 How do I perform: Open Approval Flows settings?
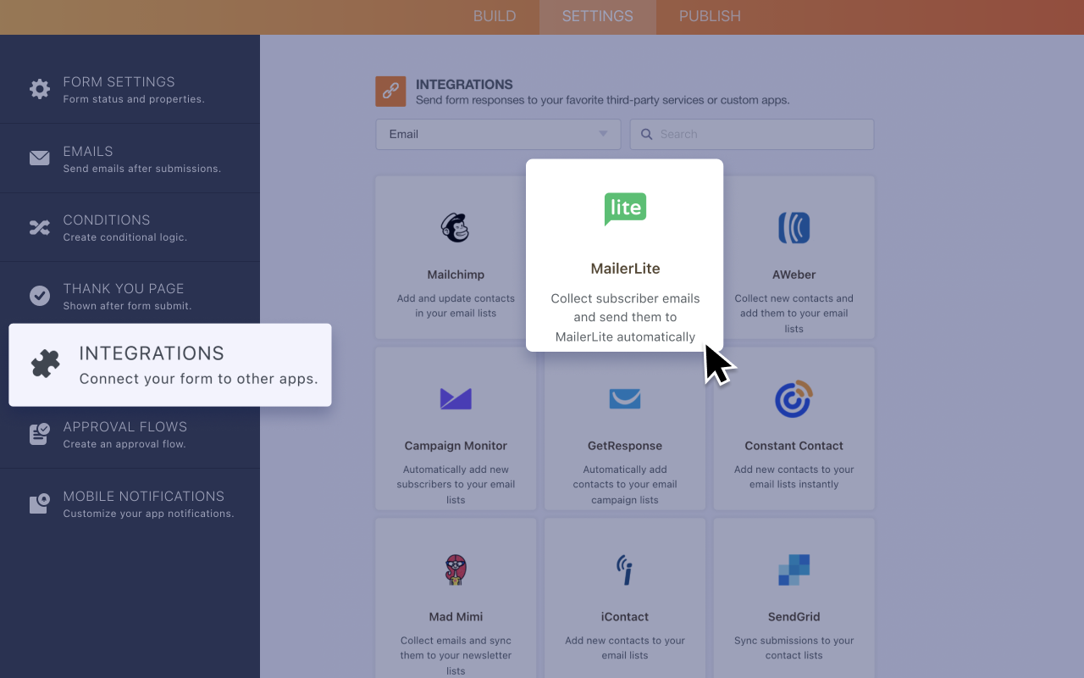coord(125,433)
